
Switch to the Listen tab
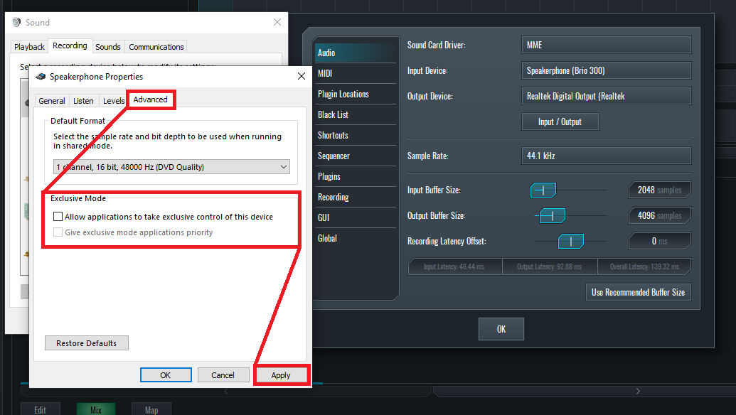[83, 101]
